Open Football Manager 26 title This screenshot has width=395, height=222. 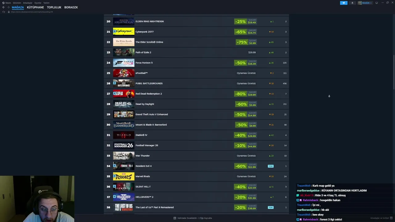[147, 145]
